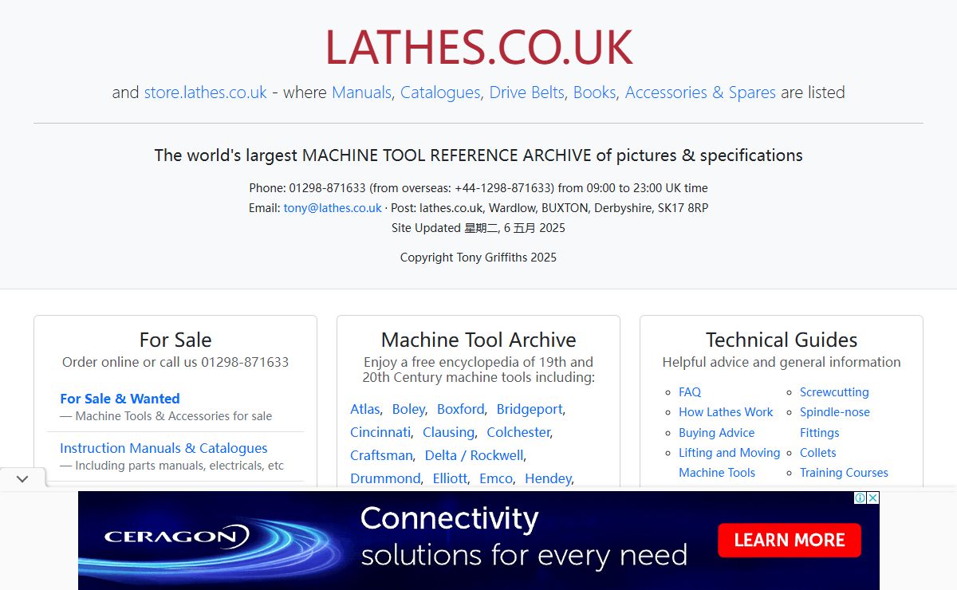Screen dimensions: 957x590
Task: Select the phone number line
Action: [478, 188]
